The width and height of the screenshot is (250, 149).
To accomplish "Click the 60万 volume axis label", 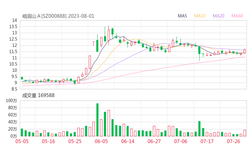I will (12, 115).
